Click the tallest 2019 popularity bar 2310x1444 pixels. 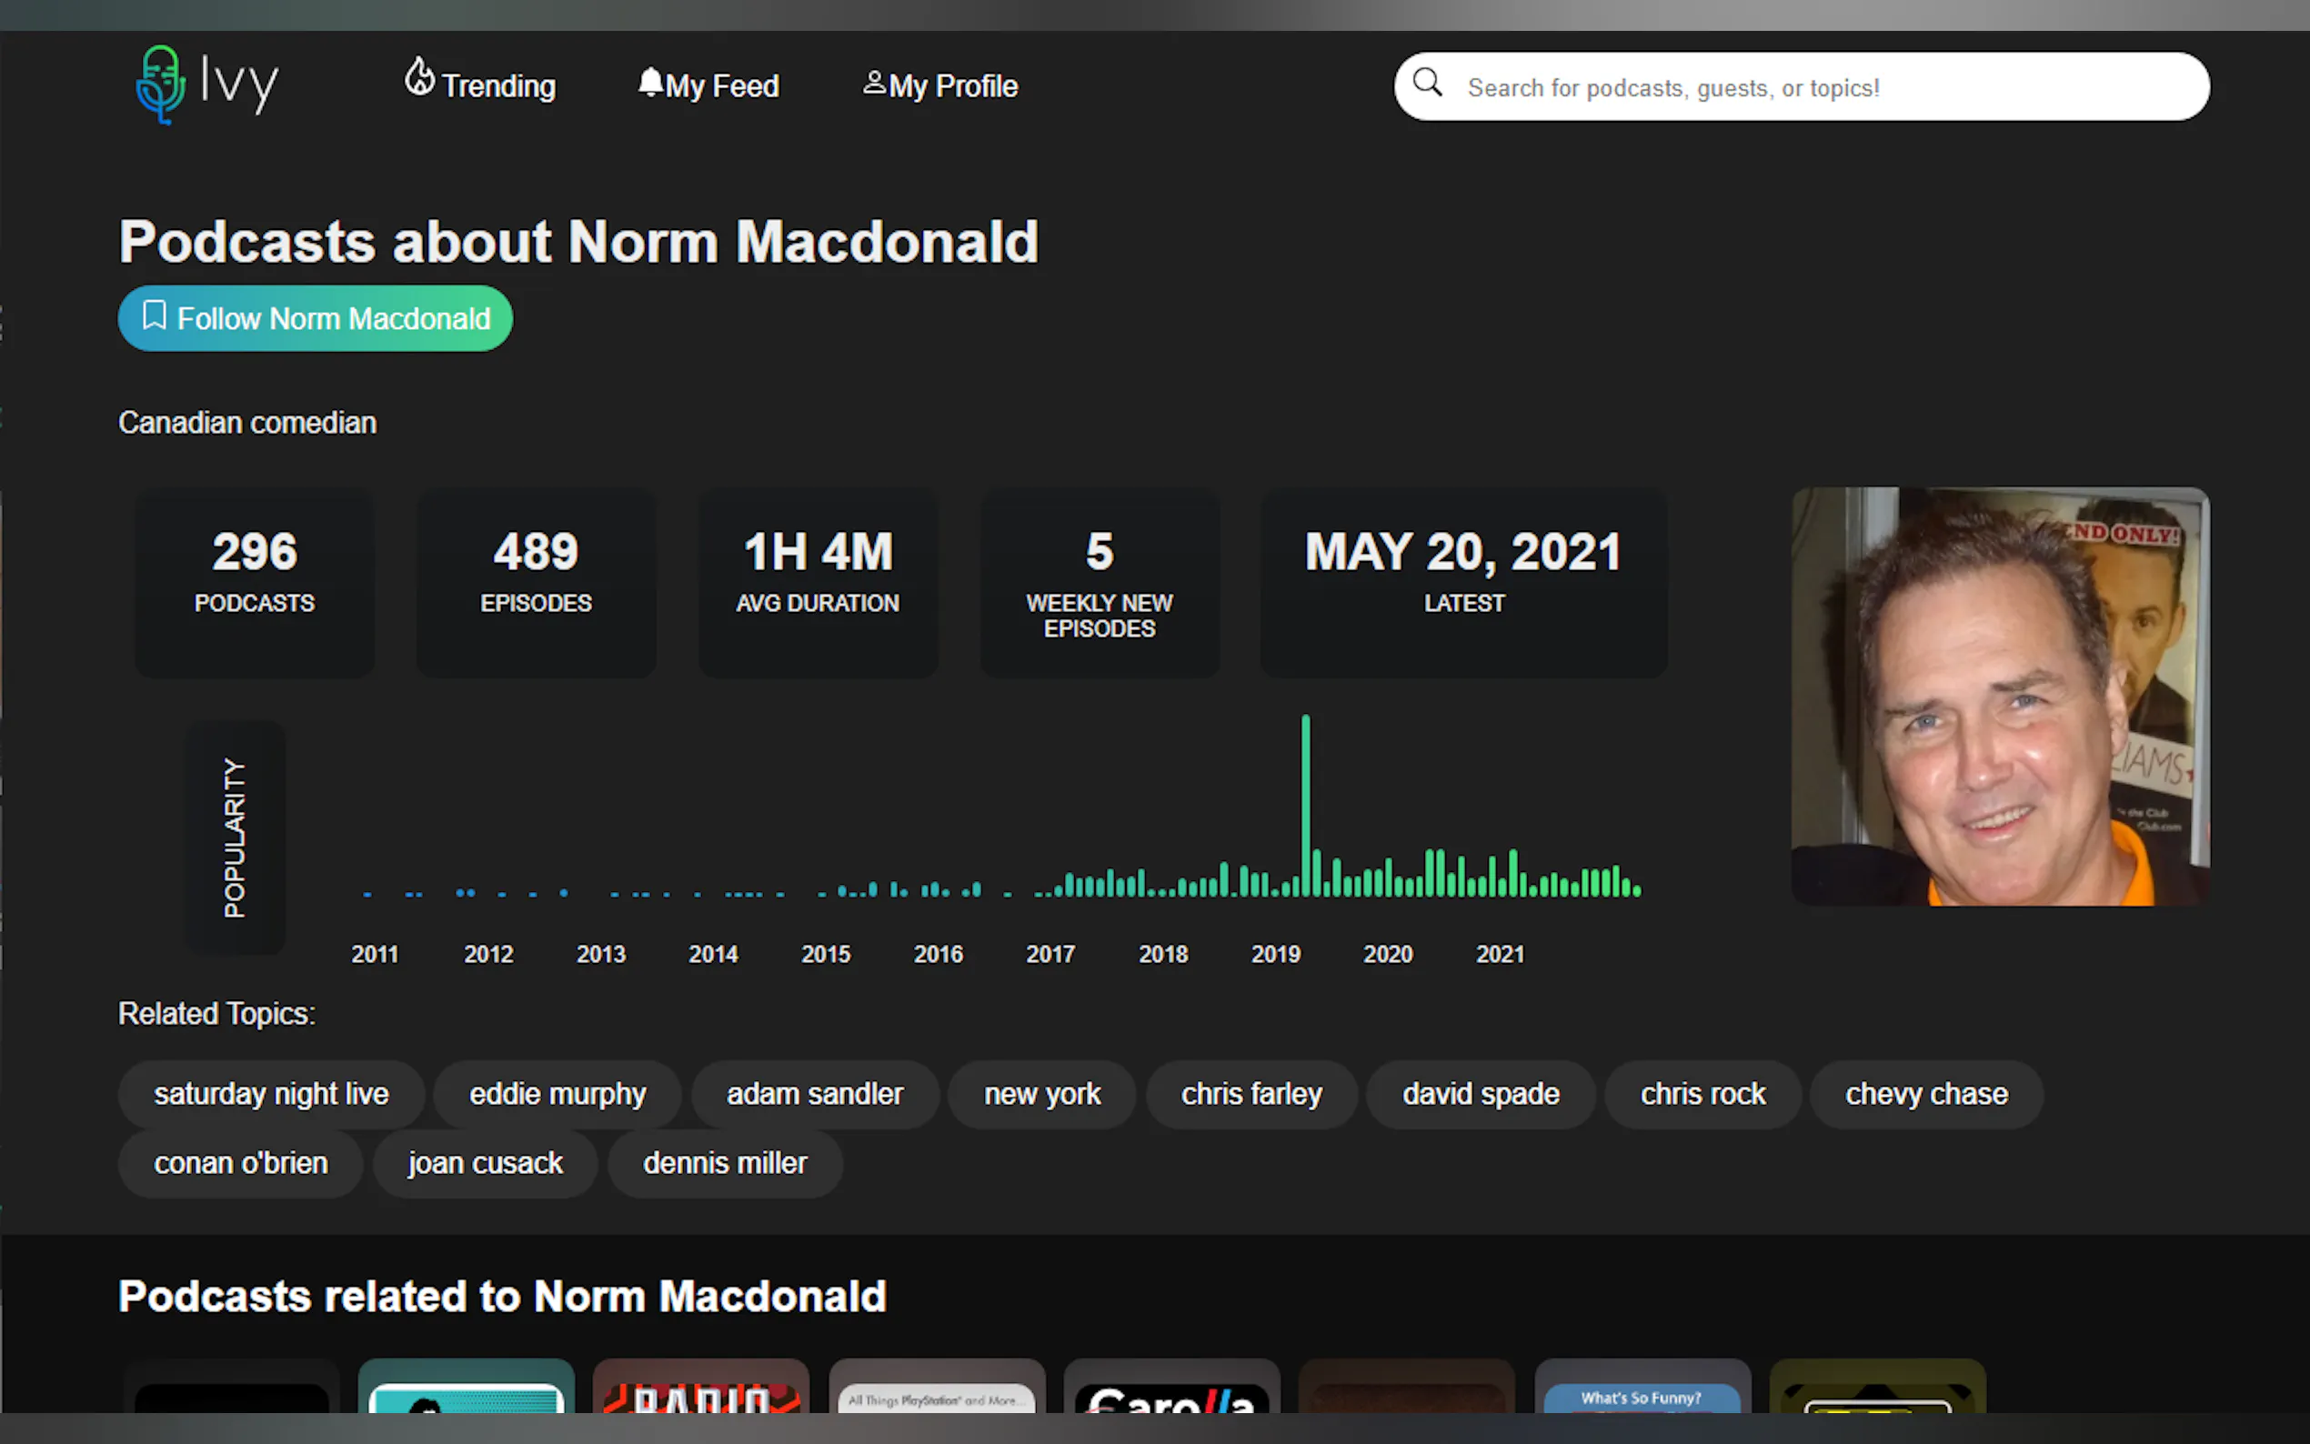coord(1305,807)
